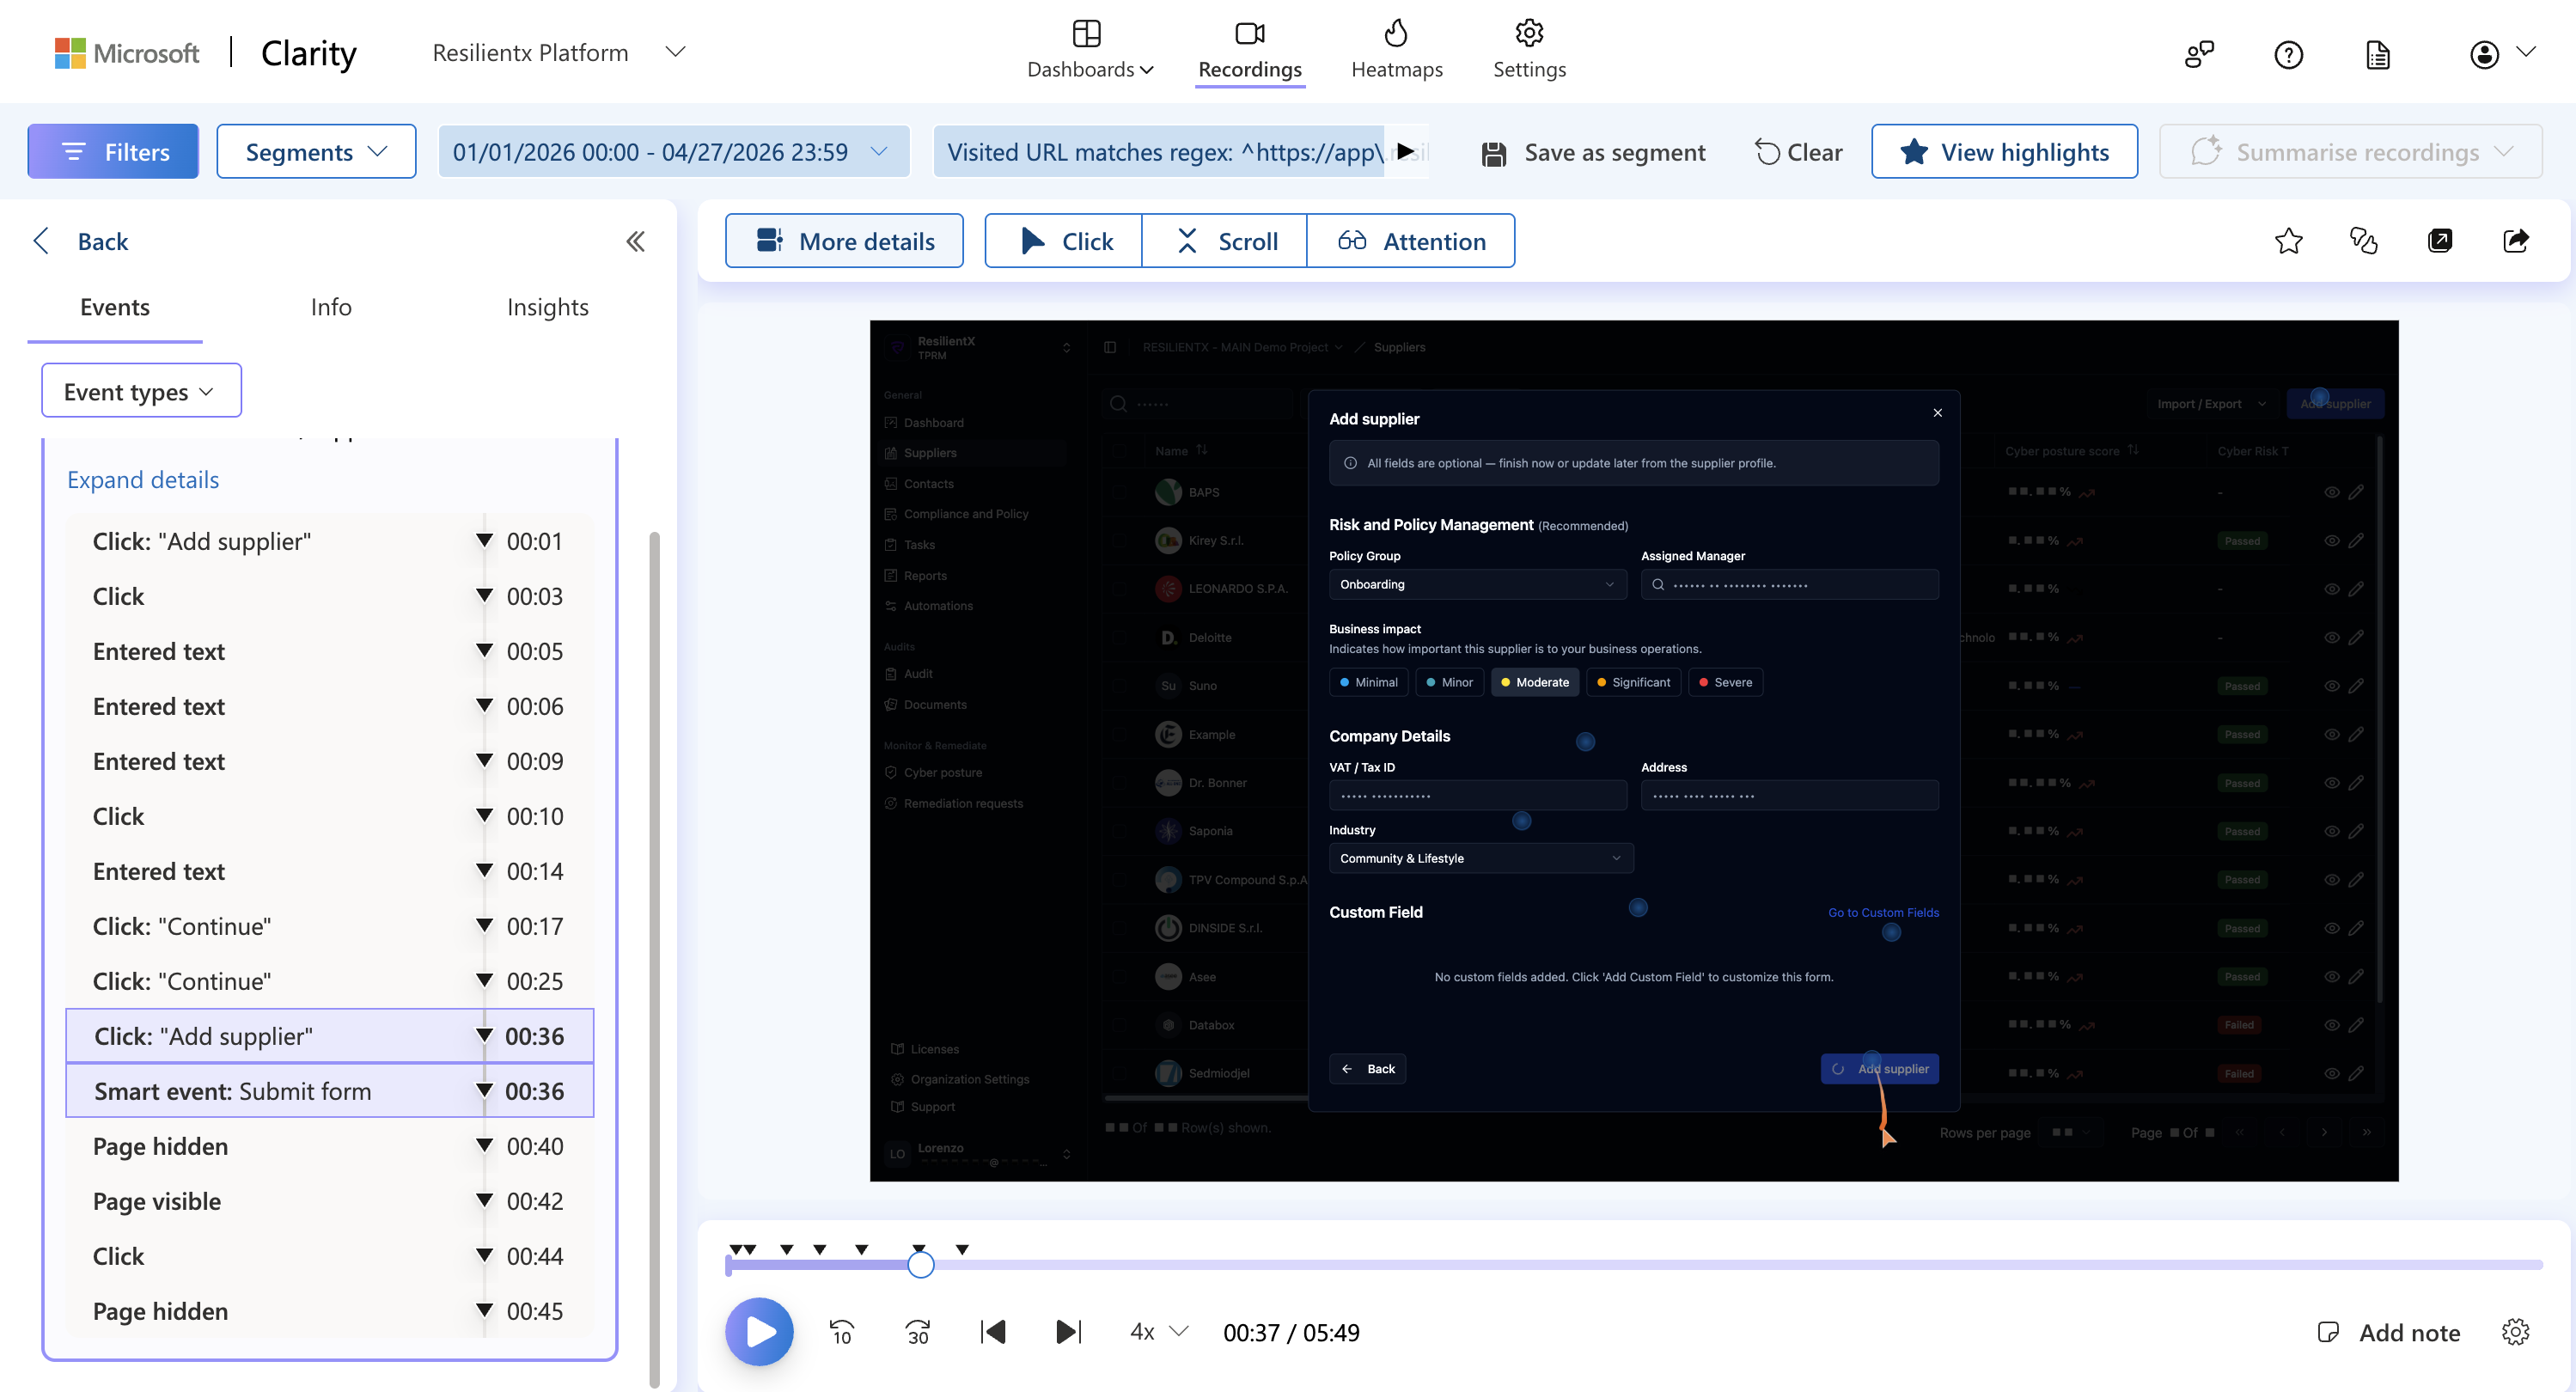The image size is (2576, 1392).
Task: Click Save as segment
Action: pos(1594,152)
